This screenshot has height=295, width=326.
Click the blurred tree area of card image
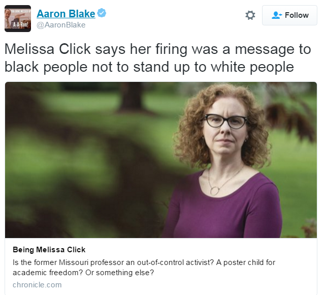click(x=83, y=160)
